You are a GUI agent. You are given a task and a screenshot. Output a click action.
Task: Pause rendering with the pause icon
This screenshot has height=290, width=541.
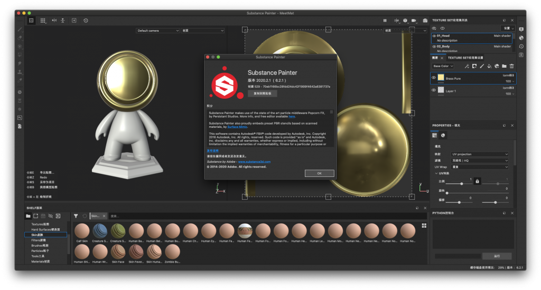[385, 21]
